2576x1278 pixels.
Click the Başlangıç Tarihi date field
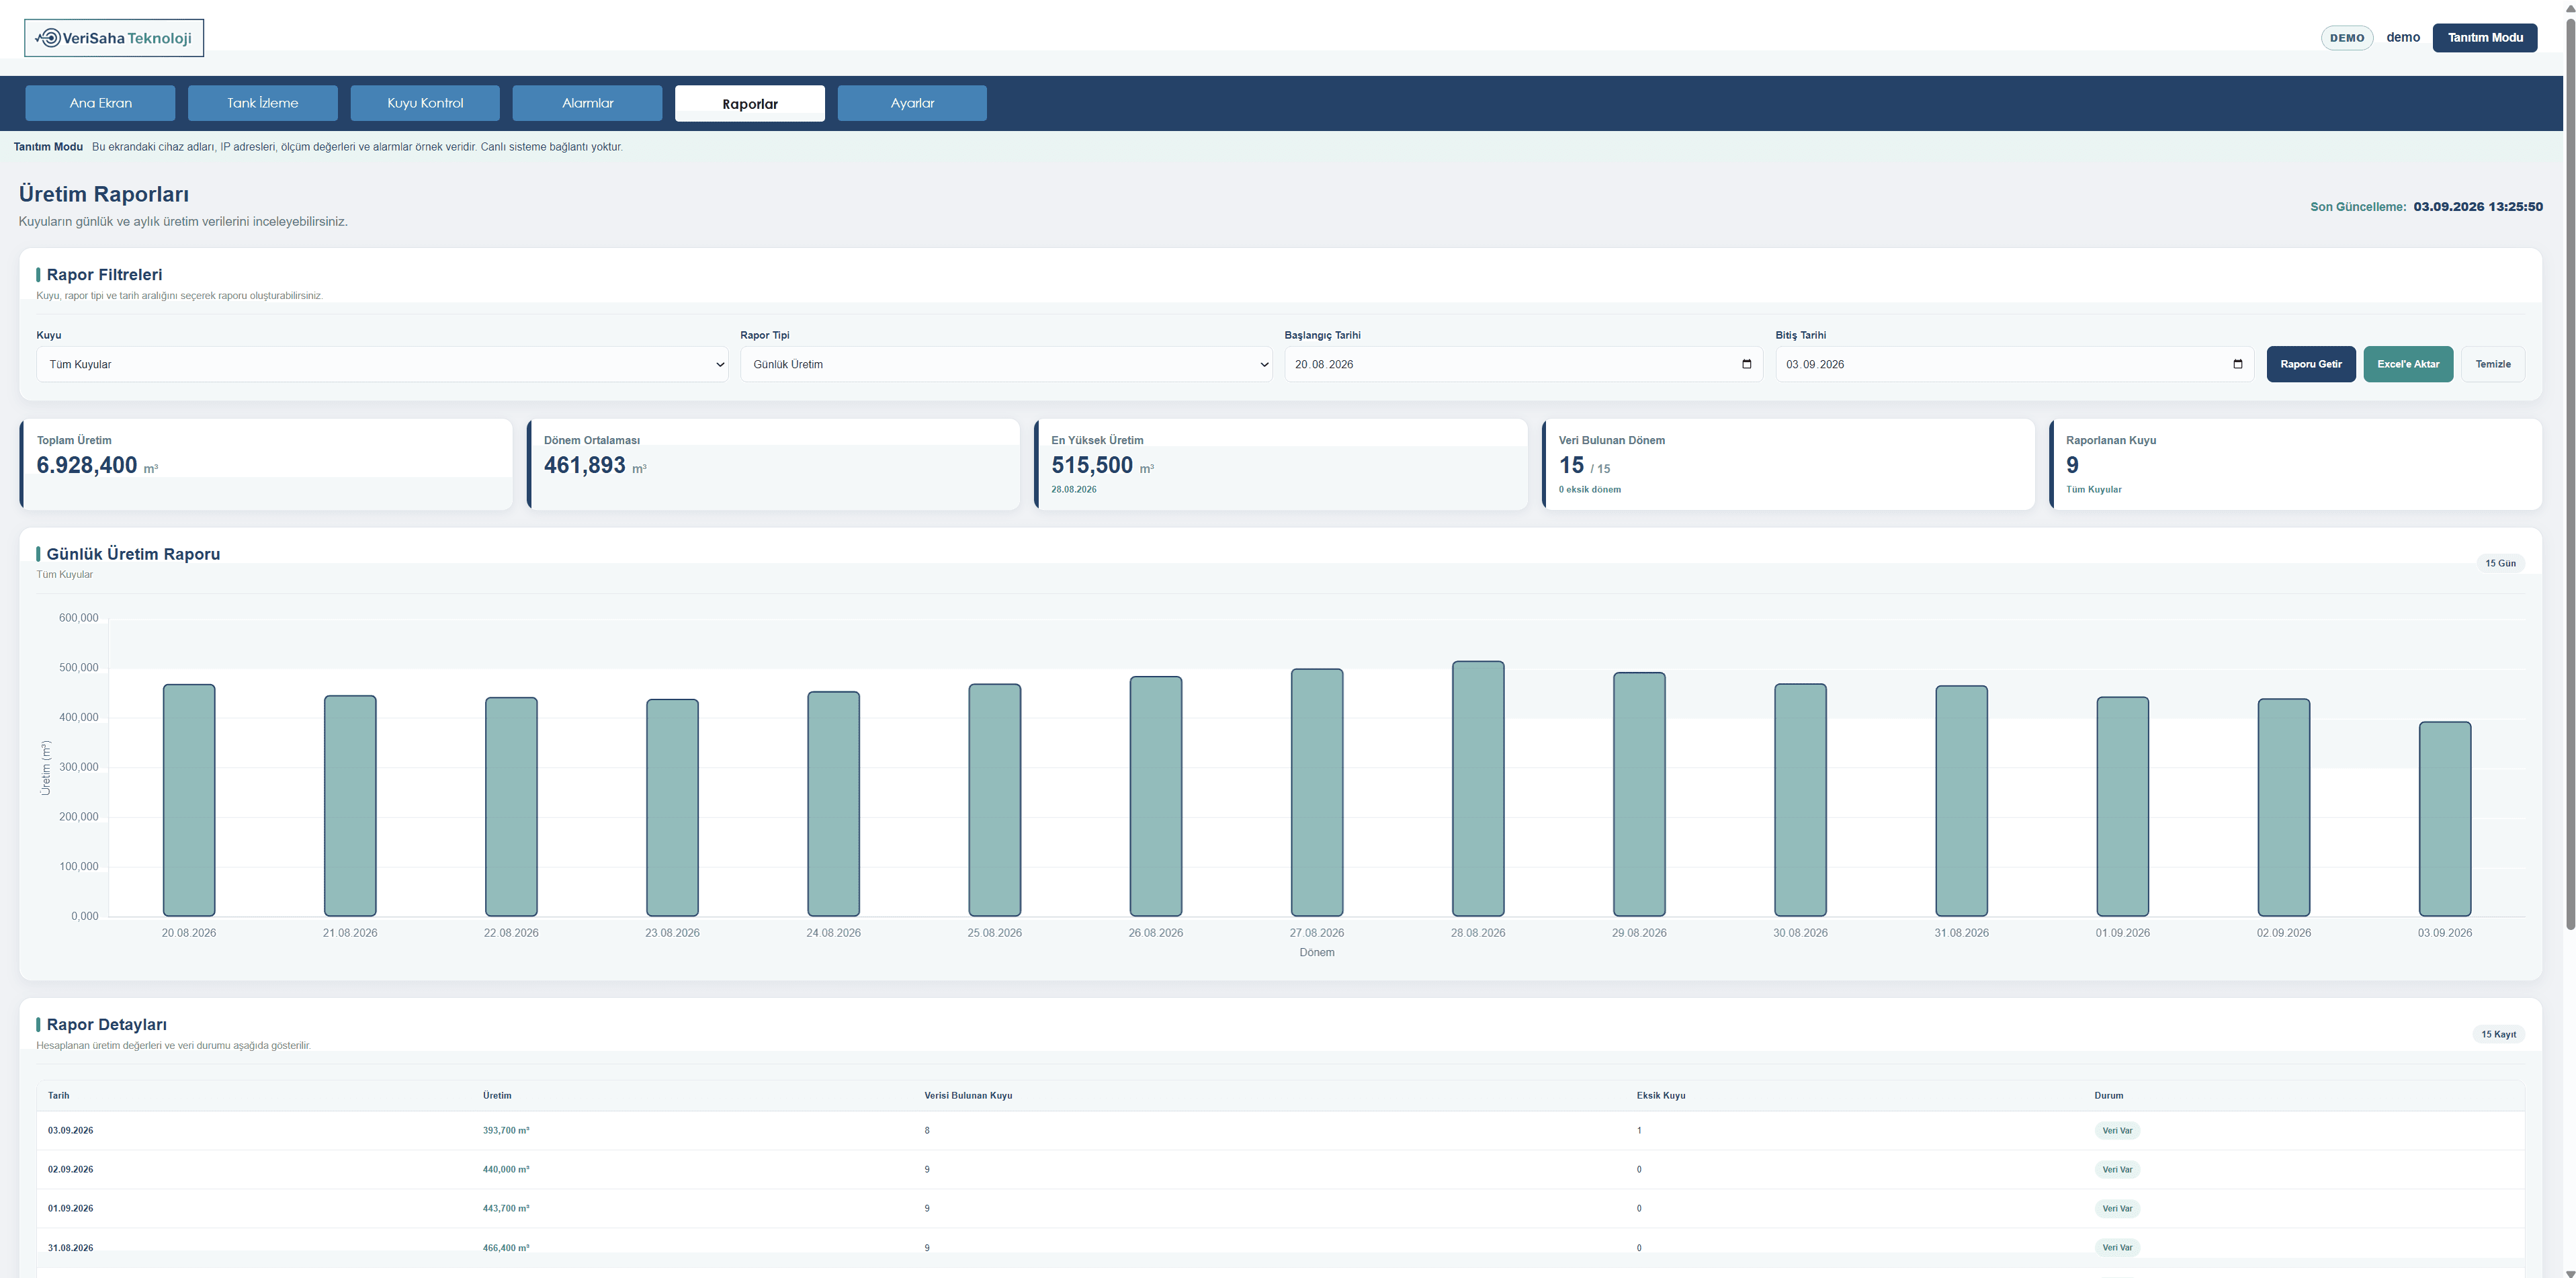(1523, 364)
